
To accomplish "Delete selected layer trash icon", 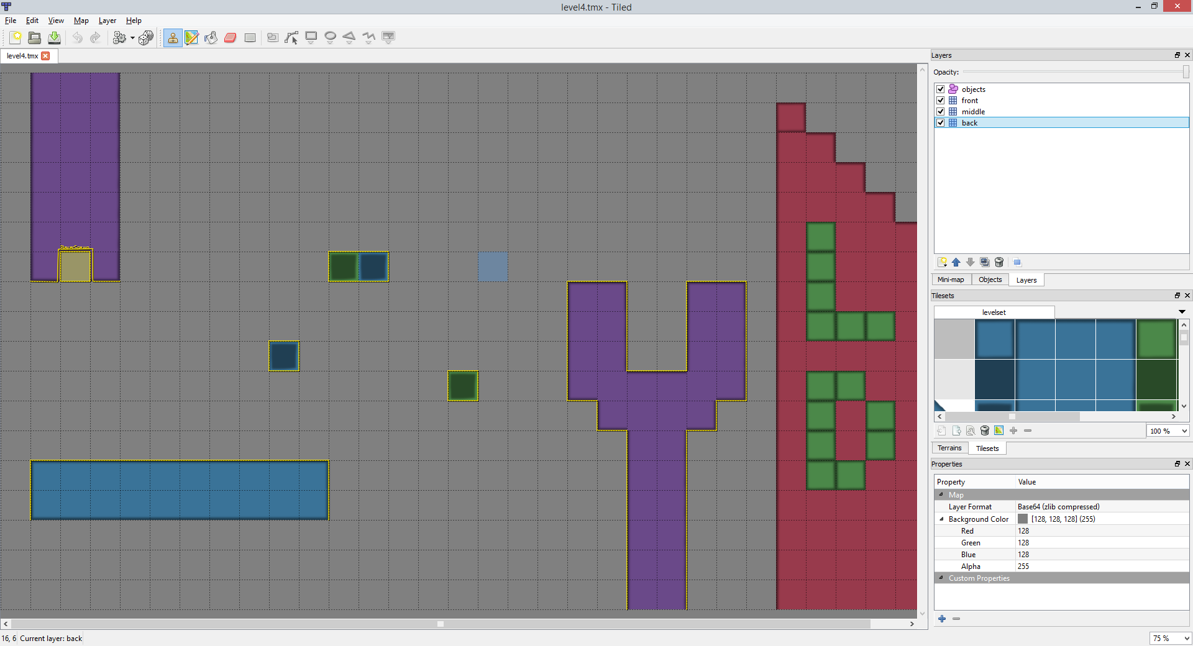I will tap(999, 263).
